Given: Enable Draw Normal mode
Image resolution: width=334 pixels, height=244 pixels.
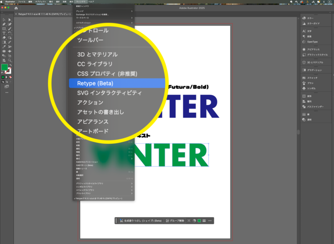Looking at the screenshot, I should pyautogui.click(x=3, y=82).
